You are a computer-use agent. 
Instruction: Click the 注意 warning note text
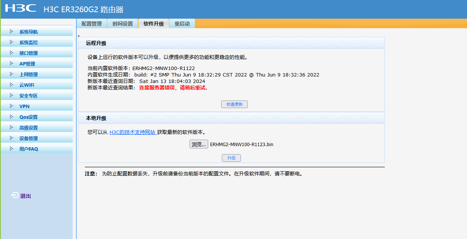coord(193,174)
